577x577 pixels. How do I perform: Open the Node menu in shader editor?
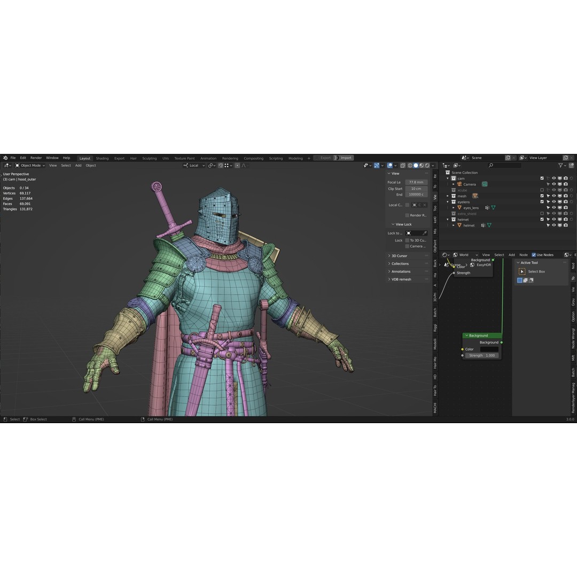[x=524, y=255]
